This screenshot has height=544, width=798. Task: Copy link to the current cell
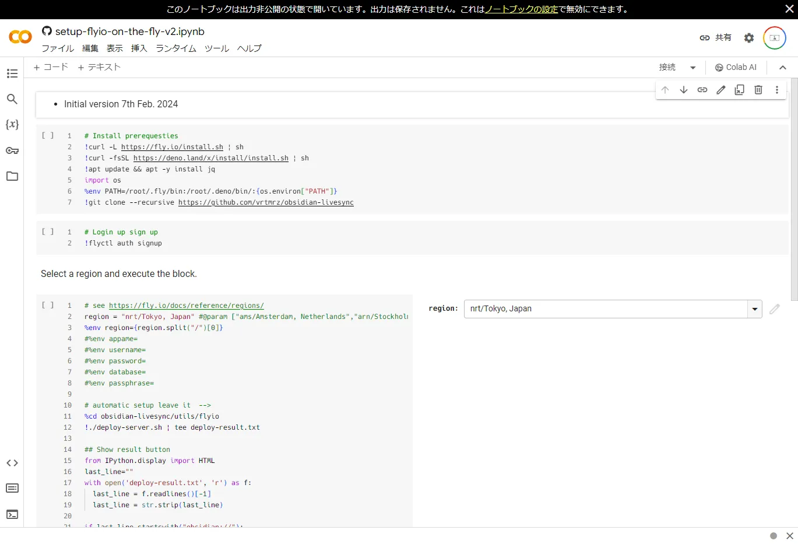tap(702, 89)
